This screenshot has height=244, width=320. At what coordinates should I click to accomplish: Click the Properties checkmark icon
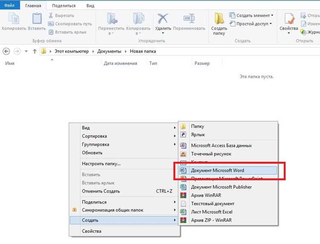[x=289, y=19]
